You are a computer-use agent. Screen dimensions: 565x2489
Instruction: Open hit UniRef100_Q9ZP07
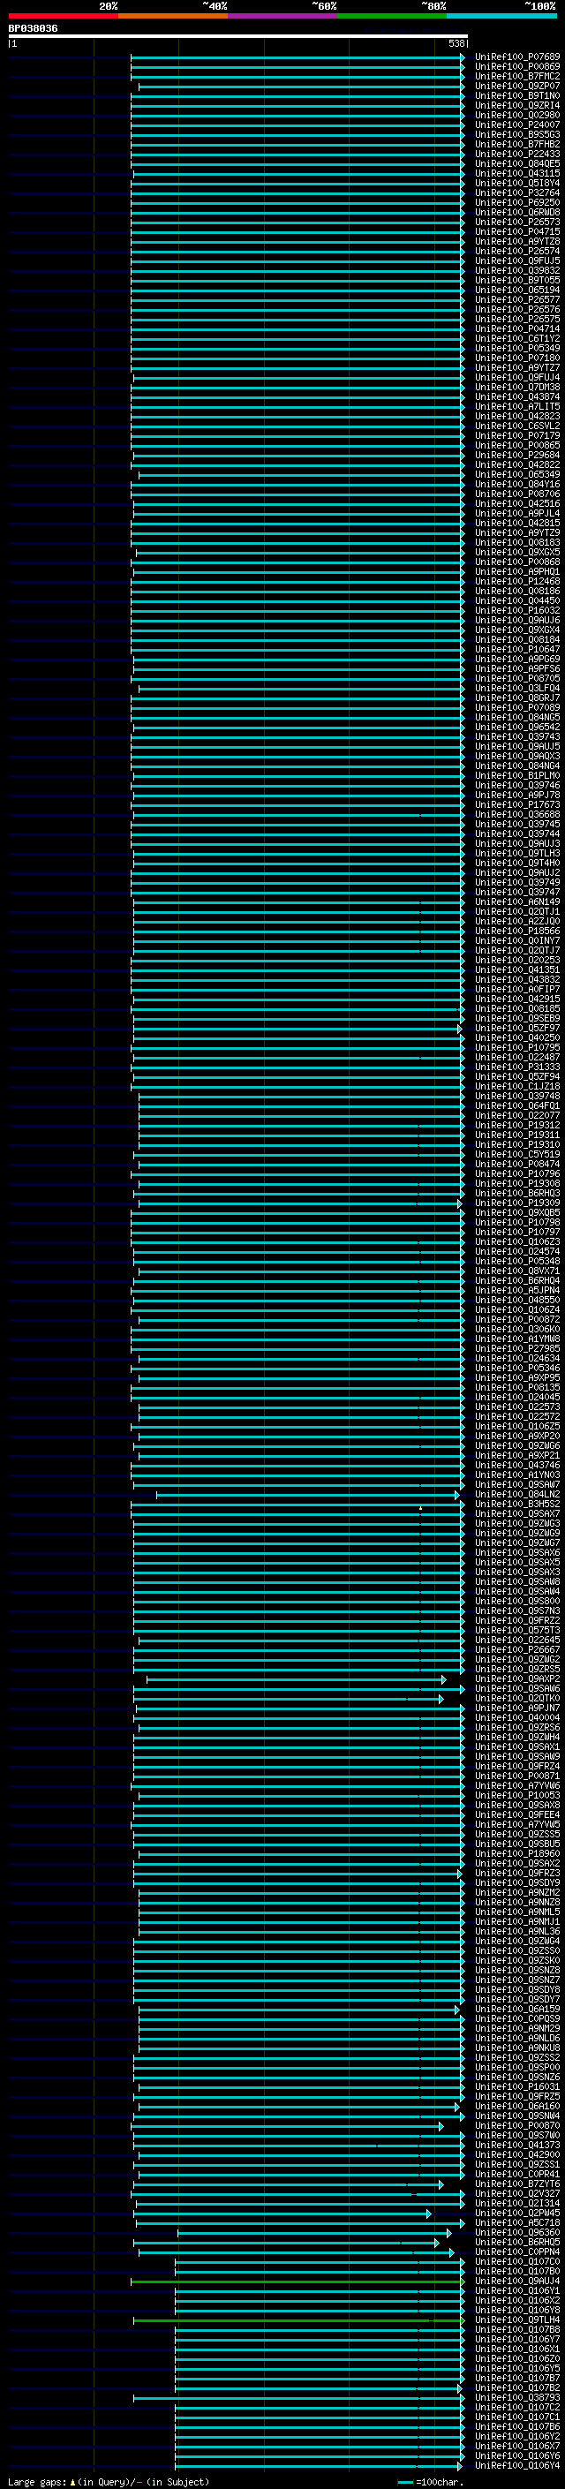517,86
